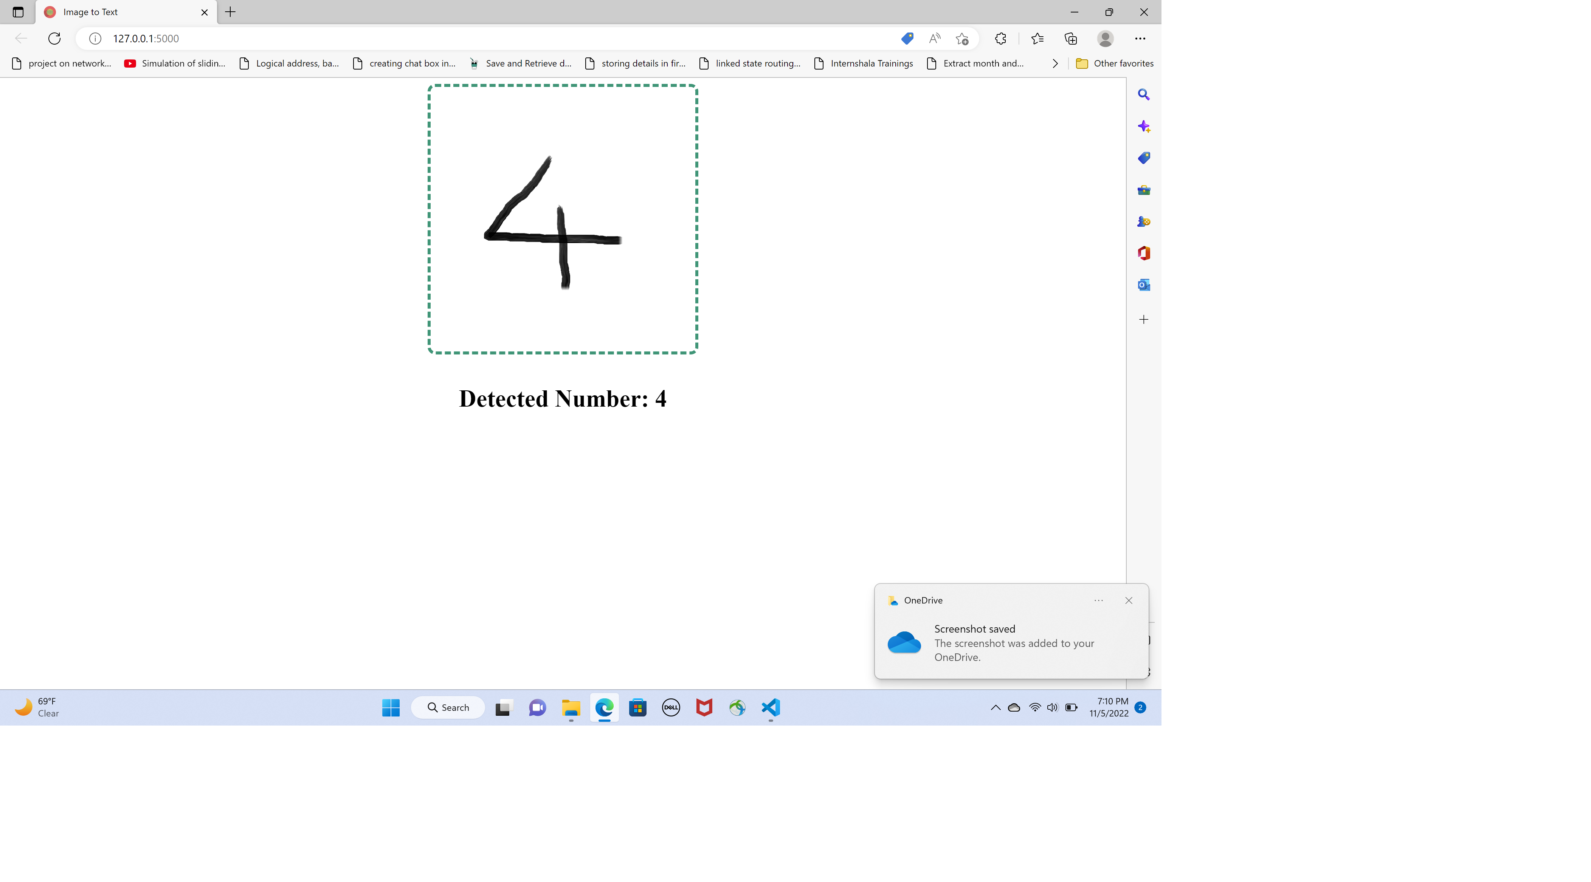This screenshot has width=1591, height=882.
Task: Click the browser refresh button
Action: click(54, 38)
